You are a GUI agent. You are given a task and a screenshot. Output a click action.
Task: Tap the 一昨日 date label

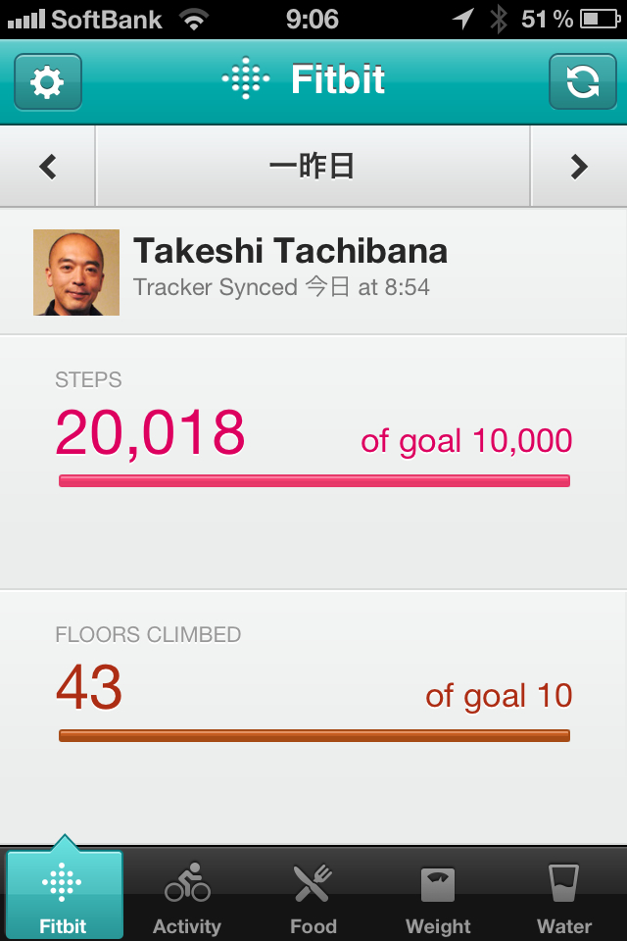[313, 167]
